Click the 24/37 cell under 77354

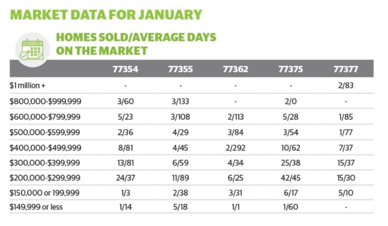[x=125, y=178]
